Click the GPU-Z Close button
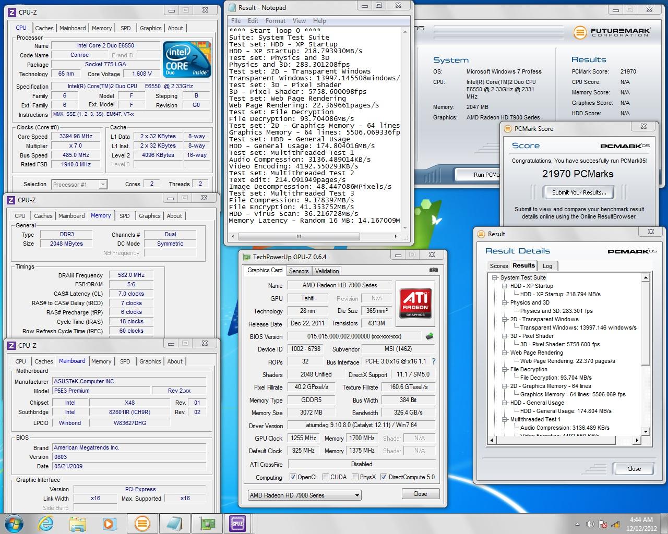This screenshot has width=668, height=534. tap(420, 493)
